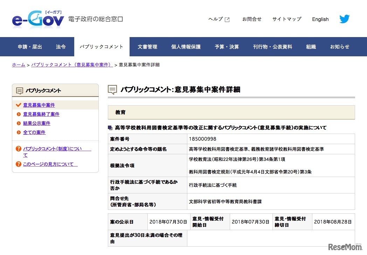Go to ホーム breadcrumb

[x=19, y=65]
